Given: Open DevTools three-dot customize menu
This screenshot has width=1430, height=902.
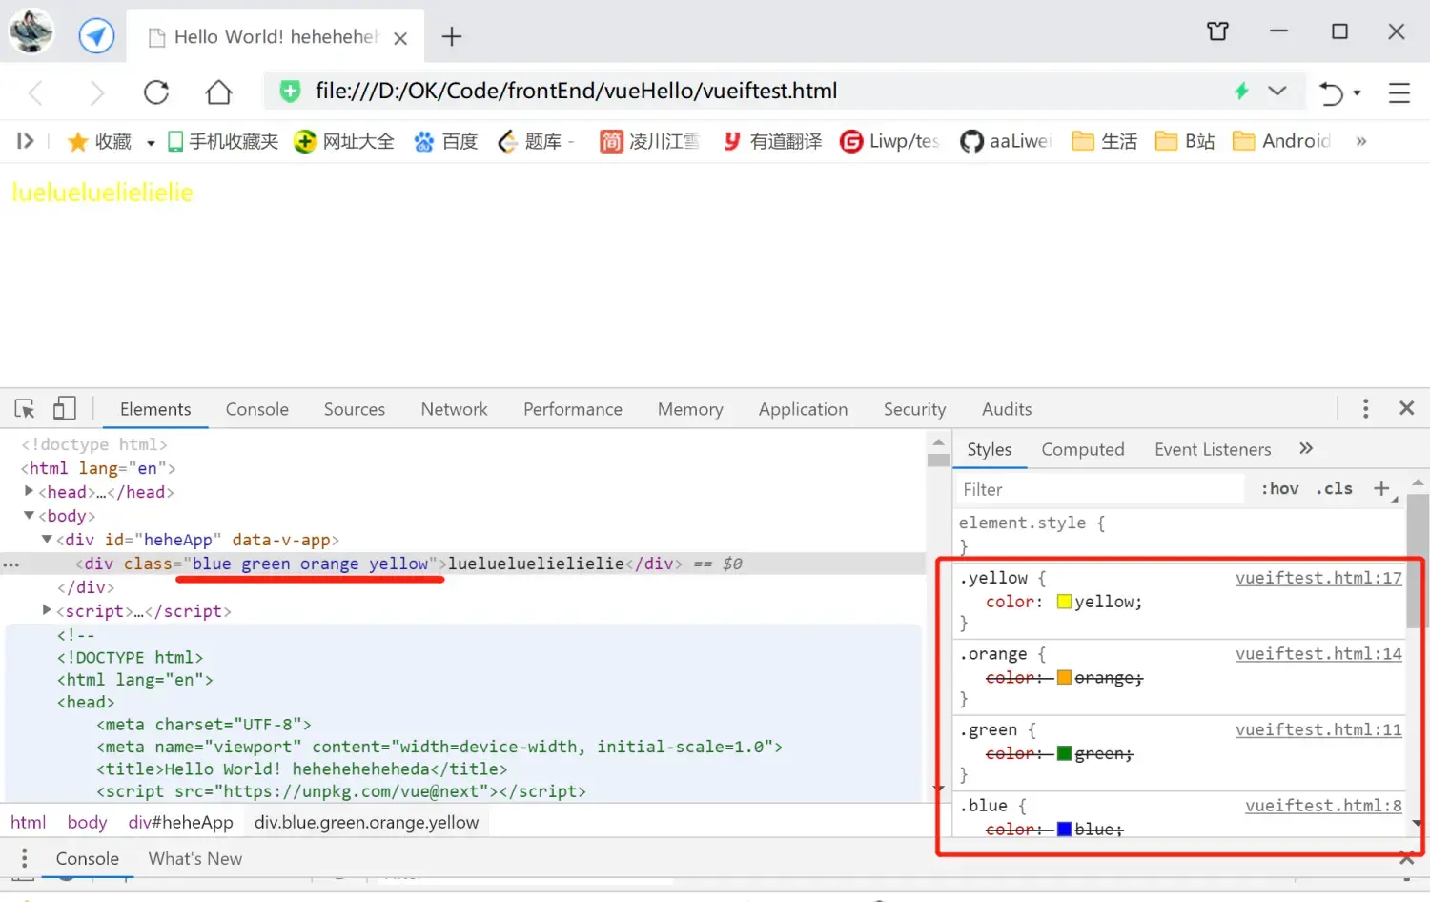Looking at the screenshot, I should (1366, 409).
